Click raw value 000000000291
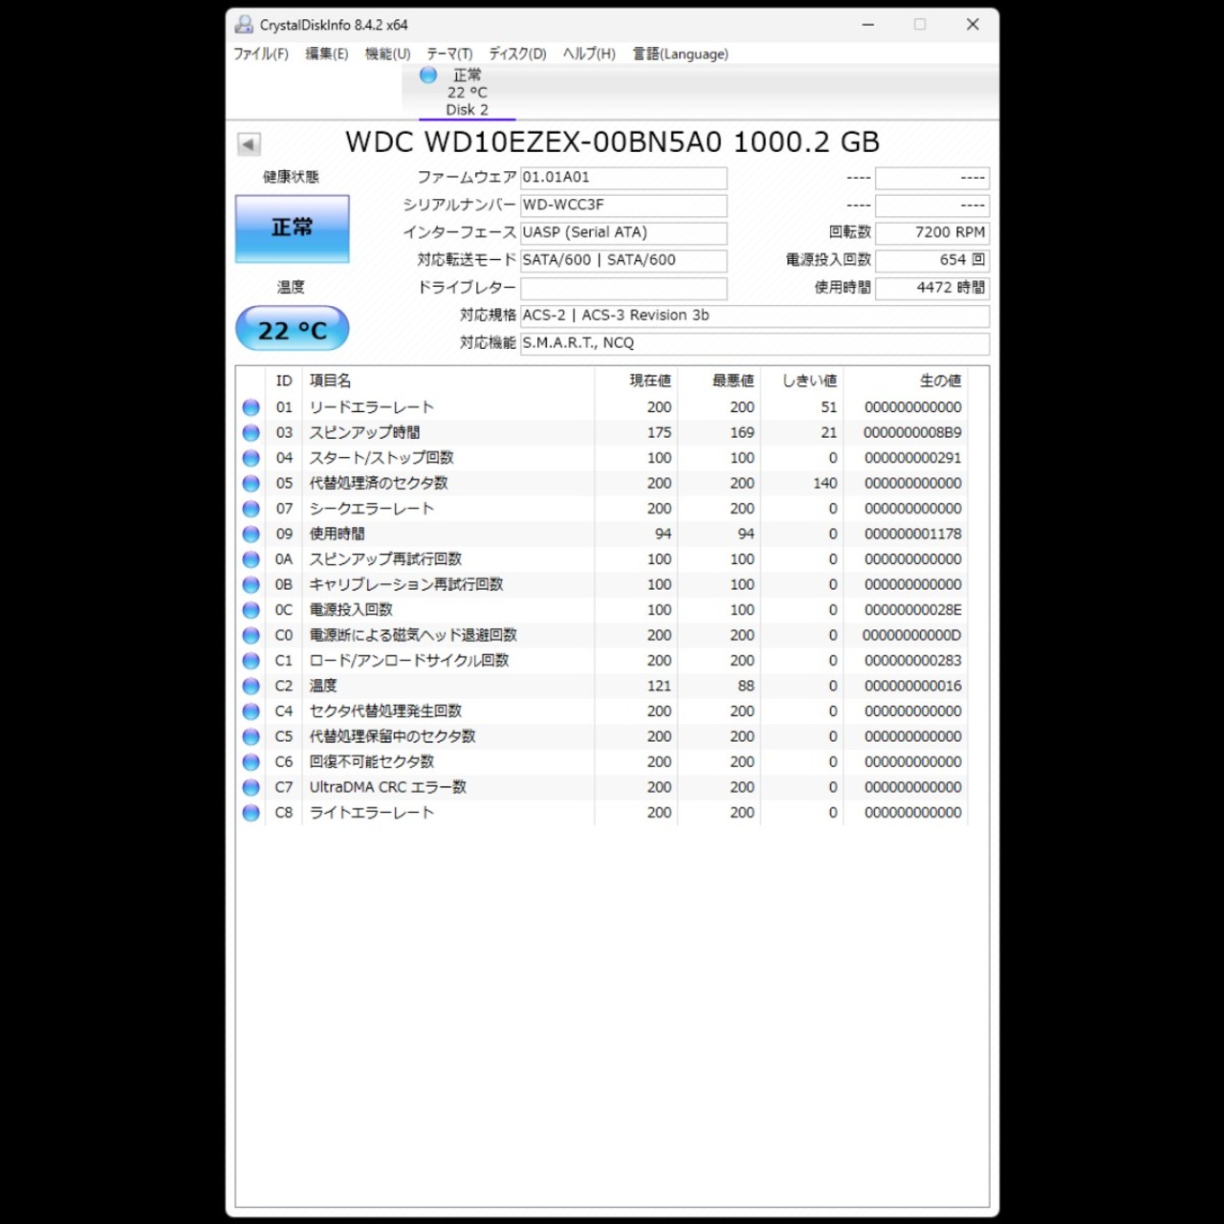Screen dimensions: 1224x1224 [x=912, y=458]
